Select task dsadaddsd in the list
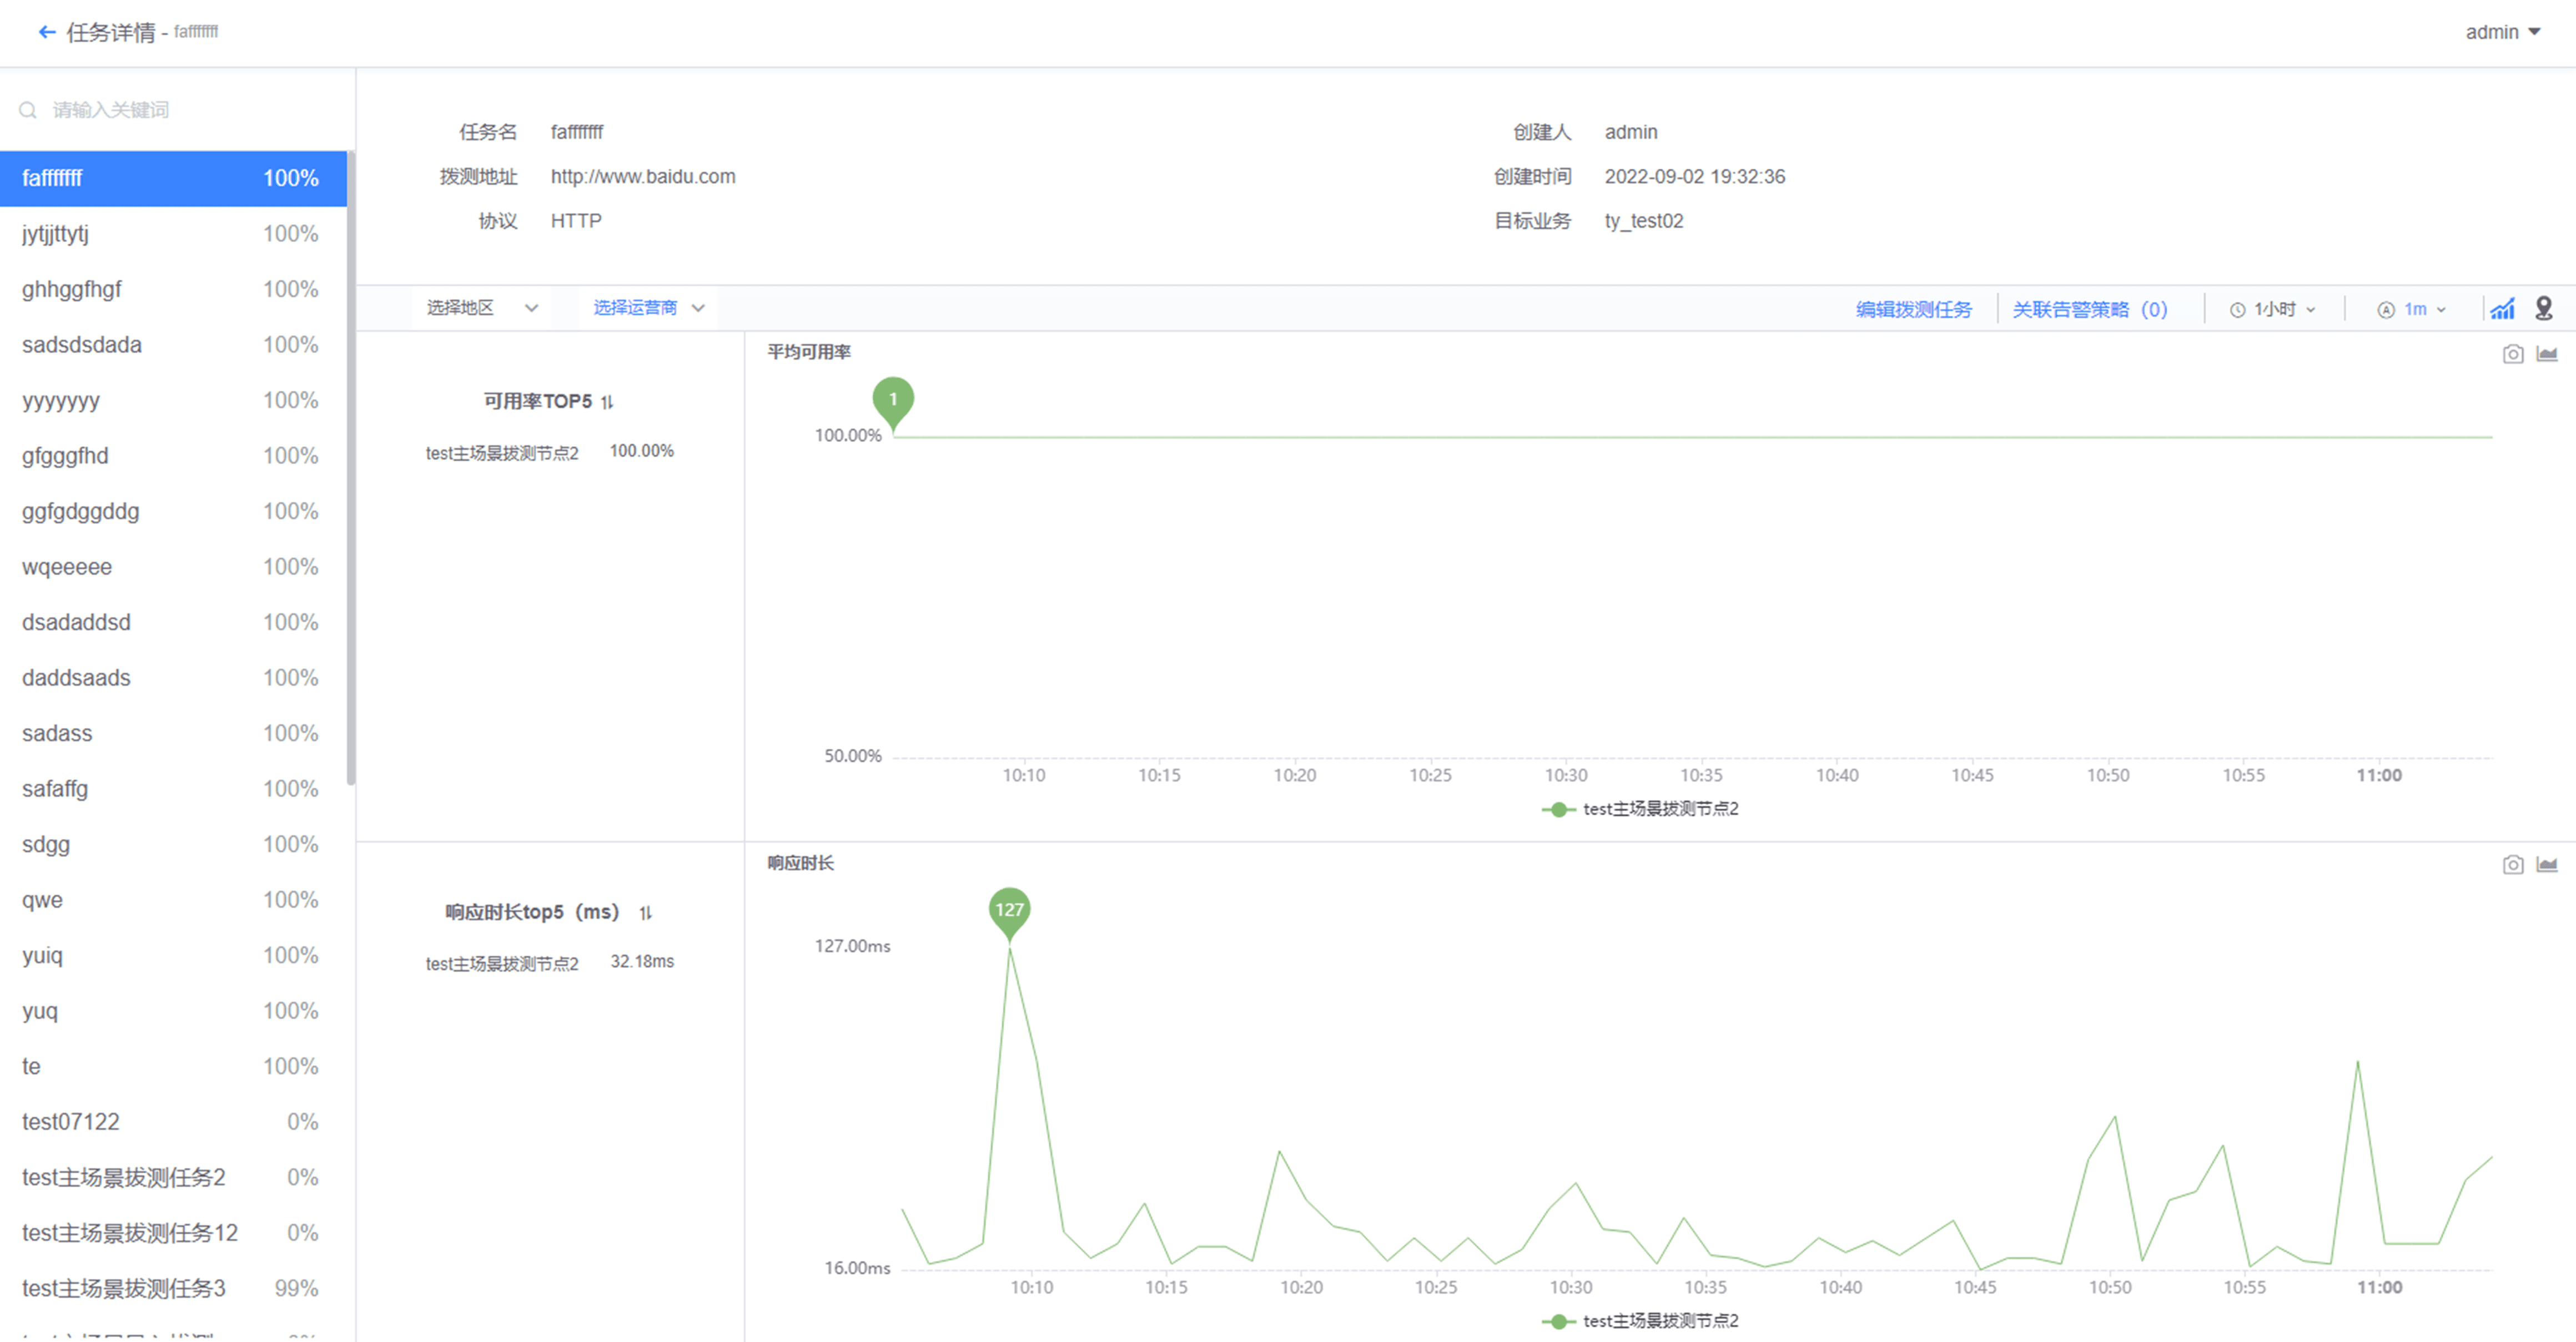2576x1342 pixels. pyautogui.click(x=173, y=623)
